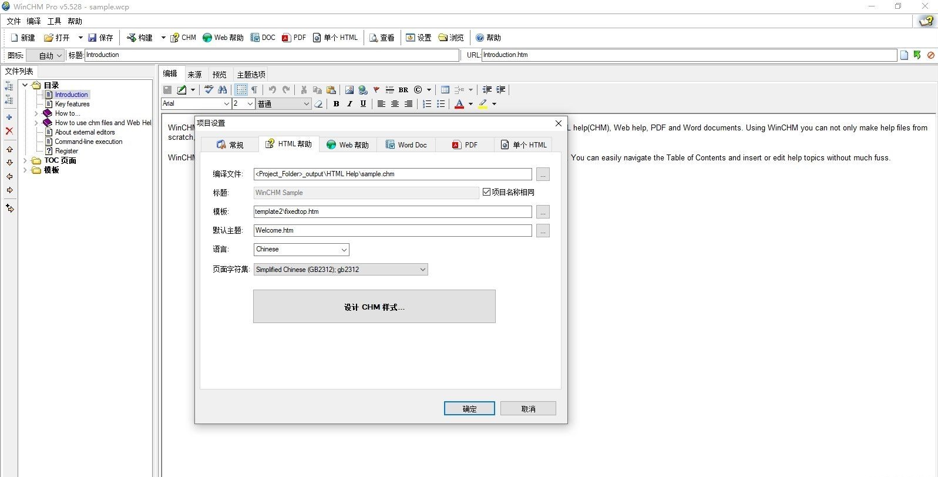The width and height of the screenshot is (938, 477).
Task: Toggle left text alignment
Action: click(381, 104)
